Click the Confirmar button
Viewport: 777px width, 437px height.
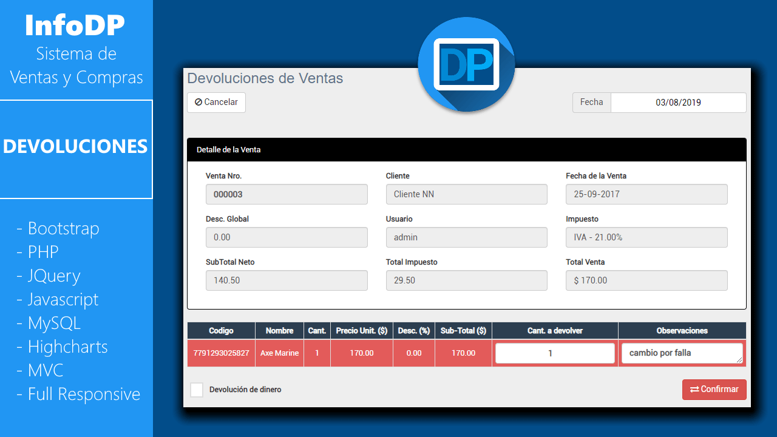click(x=714, y=390)
